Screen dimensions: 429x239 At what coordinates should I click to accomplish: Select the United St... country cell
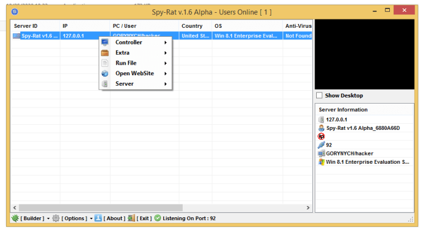[196, 36]
